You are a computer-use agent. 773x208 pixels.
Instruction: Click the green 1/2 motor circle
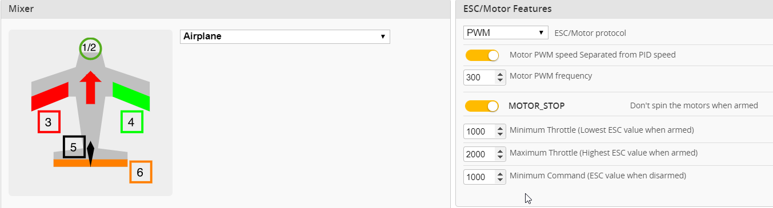[x=90, y=48]
